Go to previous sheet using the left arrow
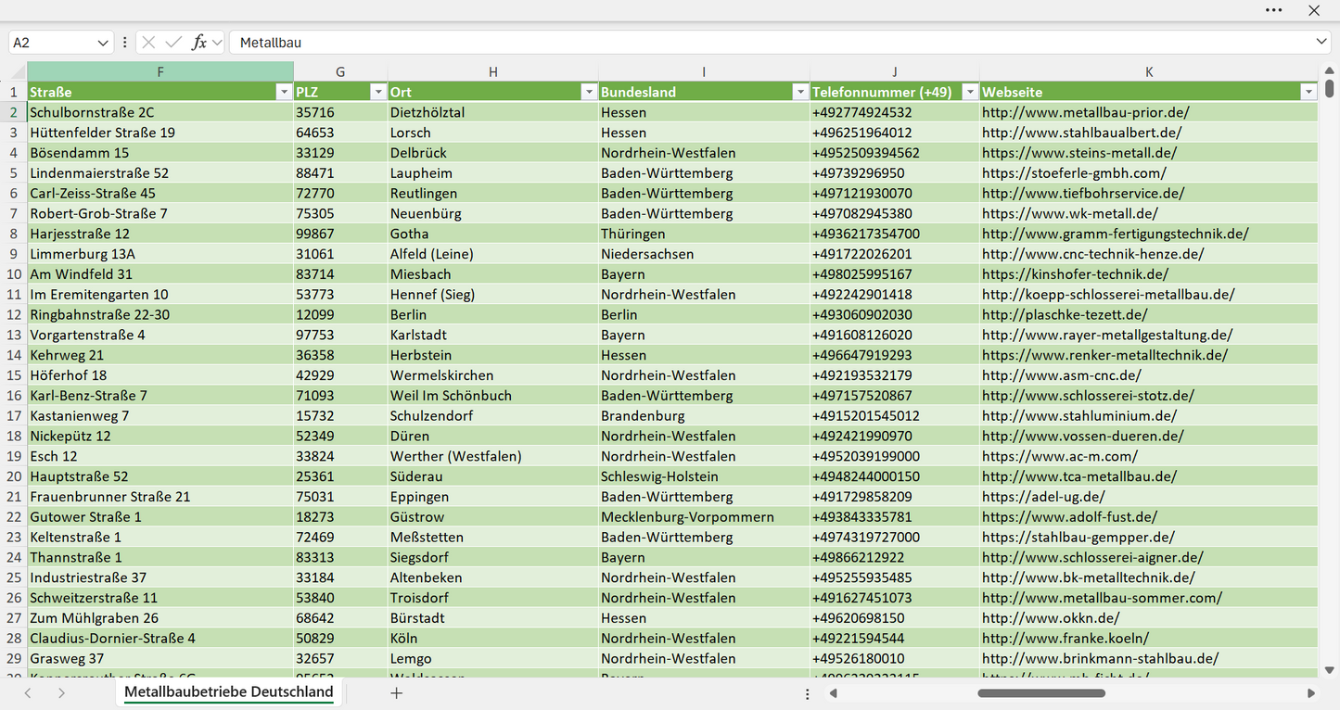Image resolution: width=1340 pixels, height=710 pixels. pyautogui.click(x=28, y=692)
